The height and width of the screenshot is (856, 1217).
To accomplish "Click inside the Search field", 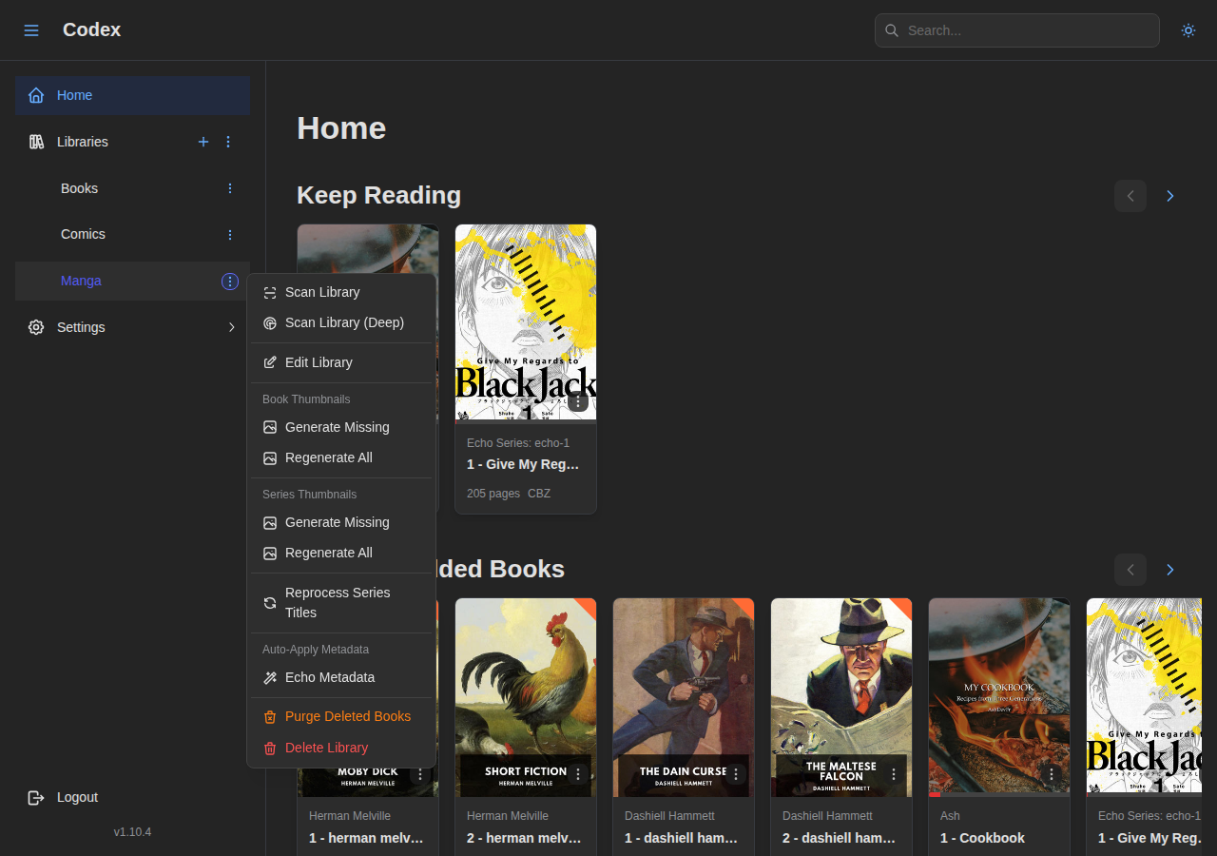I will pyautogui.click(x=1017, y=29).
